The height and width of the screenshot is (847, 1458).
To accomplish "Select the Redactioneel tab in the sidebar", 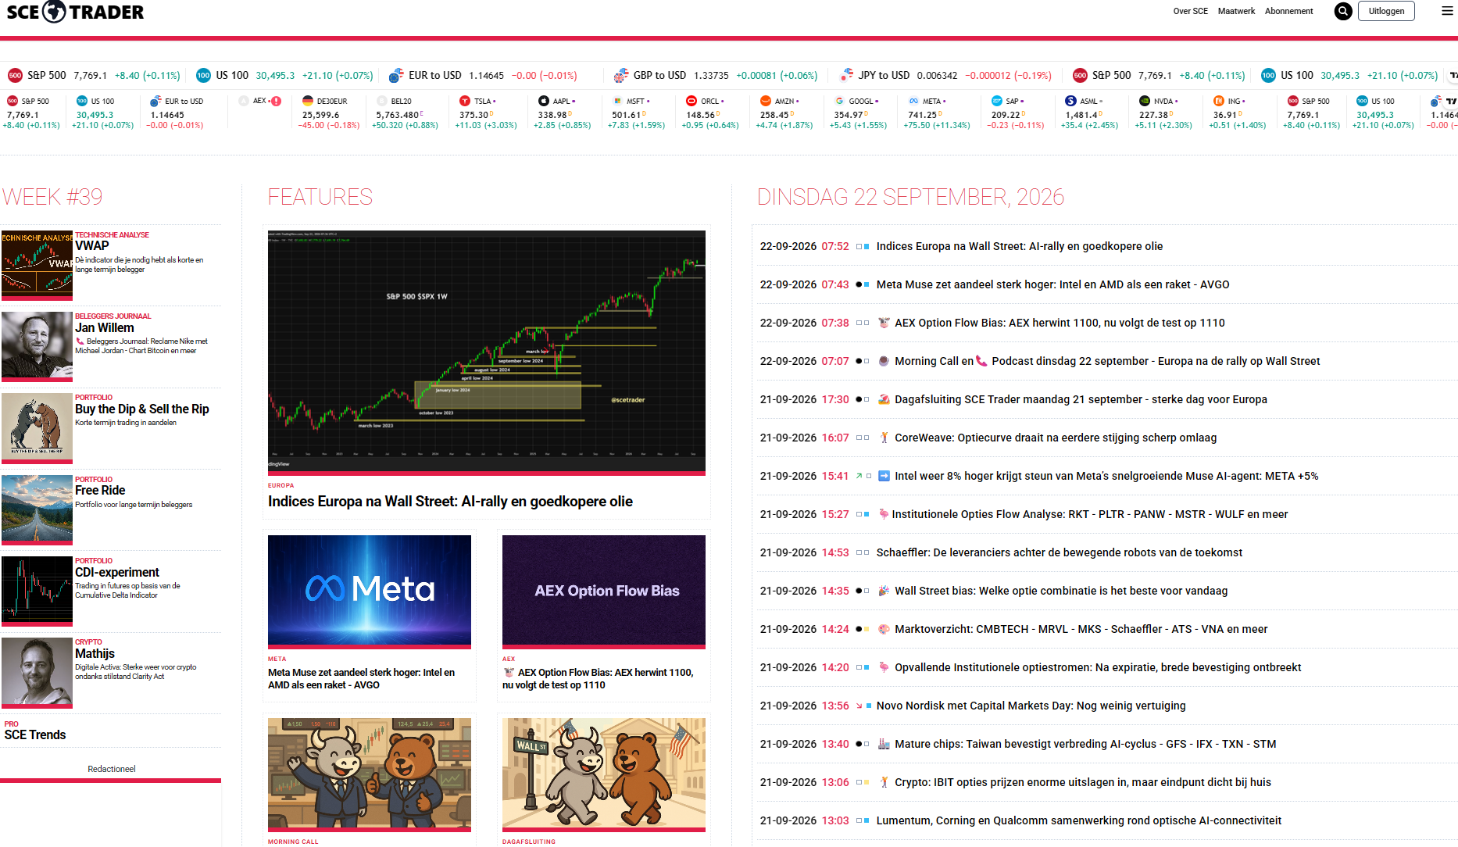I will coord(111,769).
